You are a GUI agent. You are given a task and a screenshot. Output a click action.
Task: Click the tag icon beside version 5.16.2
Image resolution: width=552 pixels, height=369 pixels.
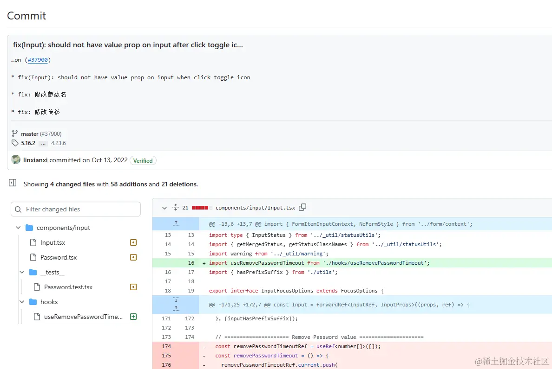click(x=14, y=143)
